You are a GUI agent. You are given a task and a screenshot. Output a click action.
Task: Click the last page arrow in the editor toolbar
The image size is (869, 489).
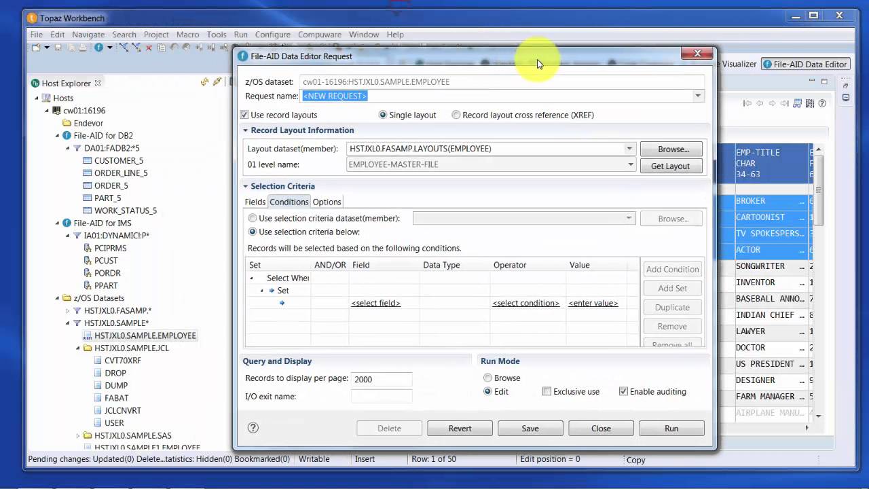[x=784, y=103]
